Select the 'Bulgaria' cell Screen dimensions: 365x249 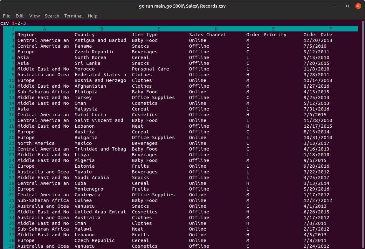pyautogui.click(x=86, y=138)
